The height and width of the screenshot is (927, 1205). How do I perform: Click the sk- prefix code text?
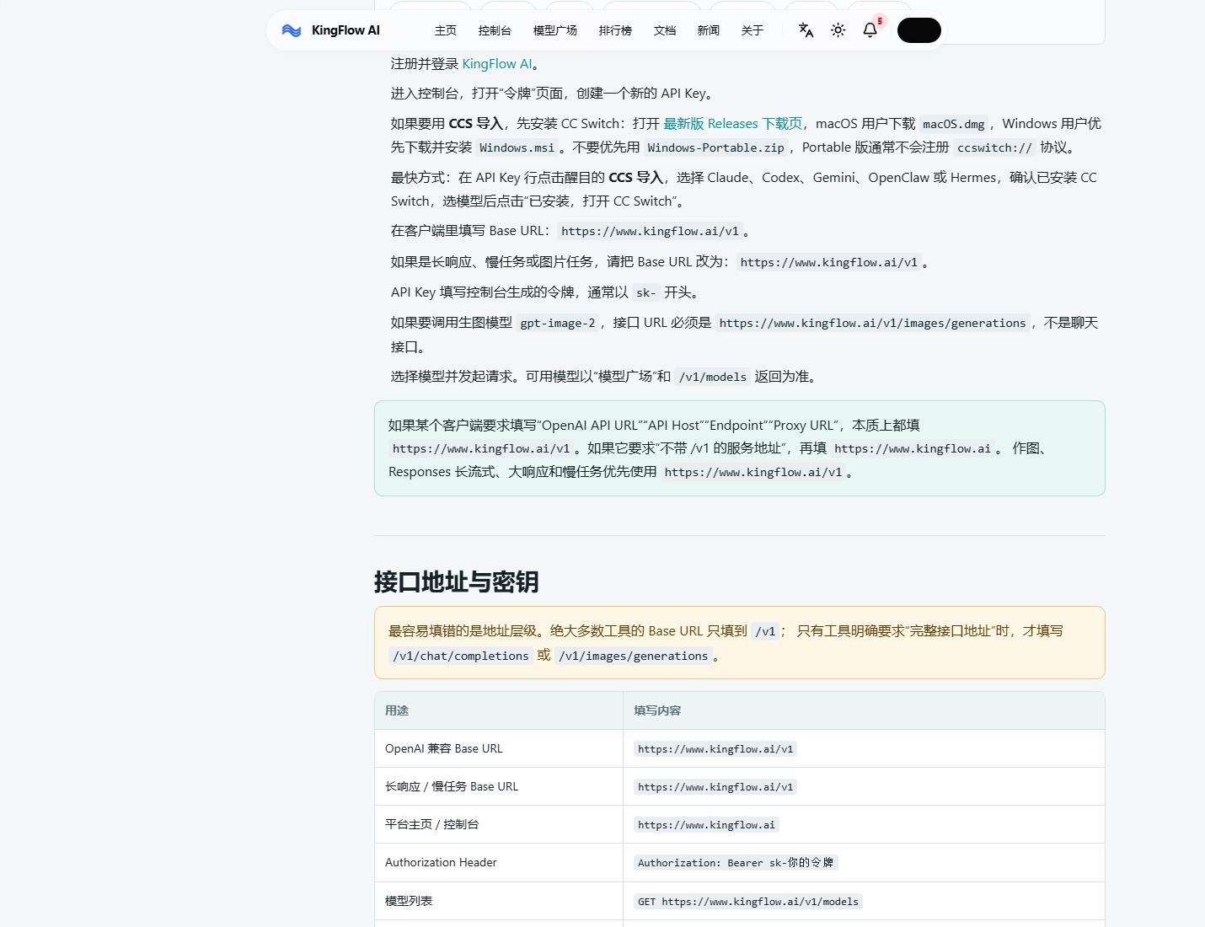coord(646,292)
